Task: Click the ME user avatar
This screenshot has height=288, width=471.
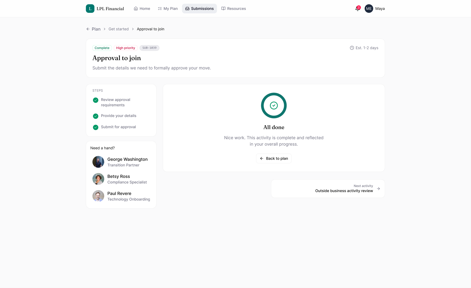Action: pos(369,9)
